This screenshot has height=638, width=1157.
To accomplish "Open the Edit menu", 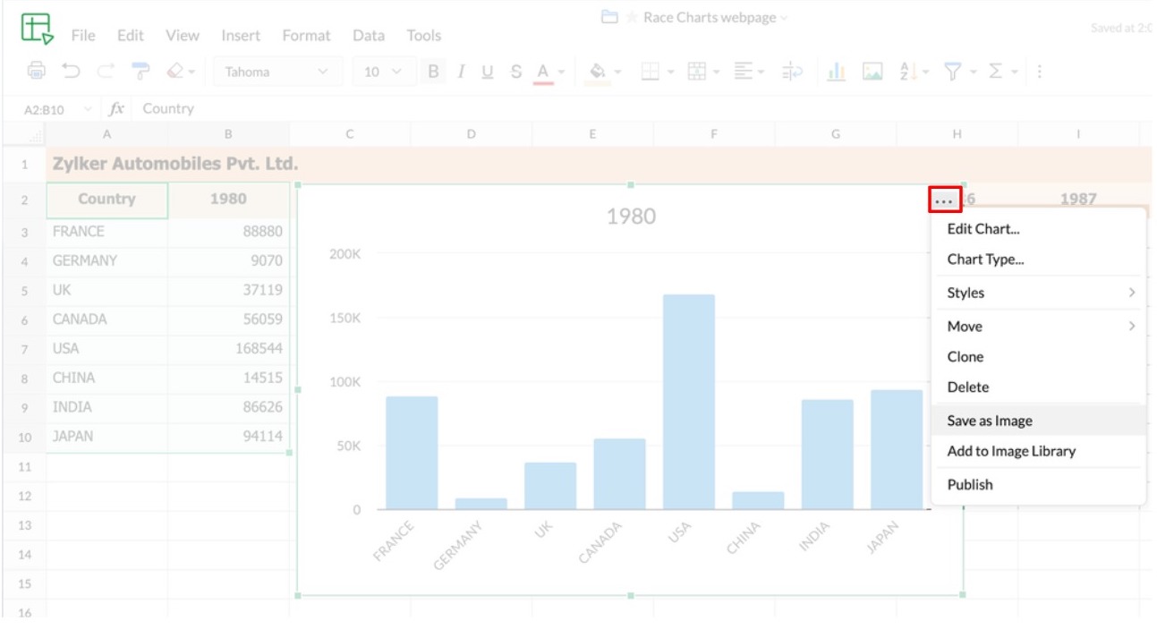I will 131,36.
